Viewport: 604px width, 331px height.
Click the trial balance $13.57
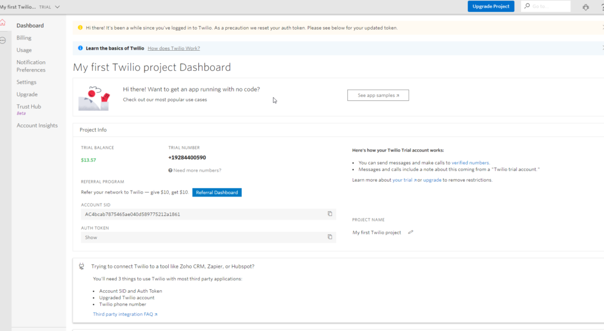click(x=88, y=160)
